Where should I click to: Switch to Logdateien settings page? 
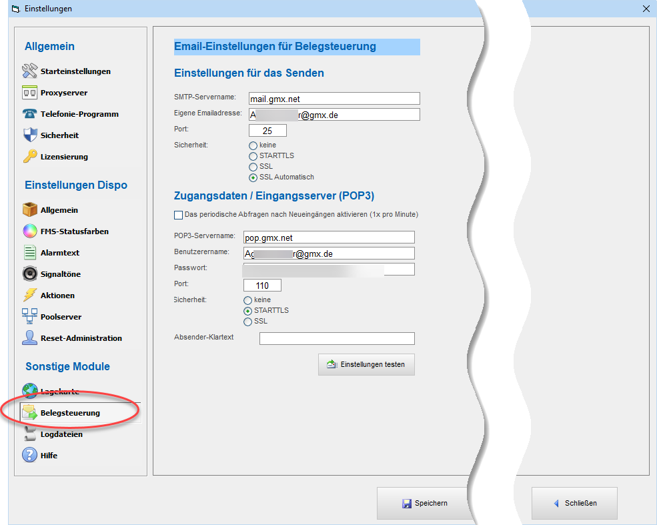click(61, 434)
